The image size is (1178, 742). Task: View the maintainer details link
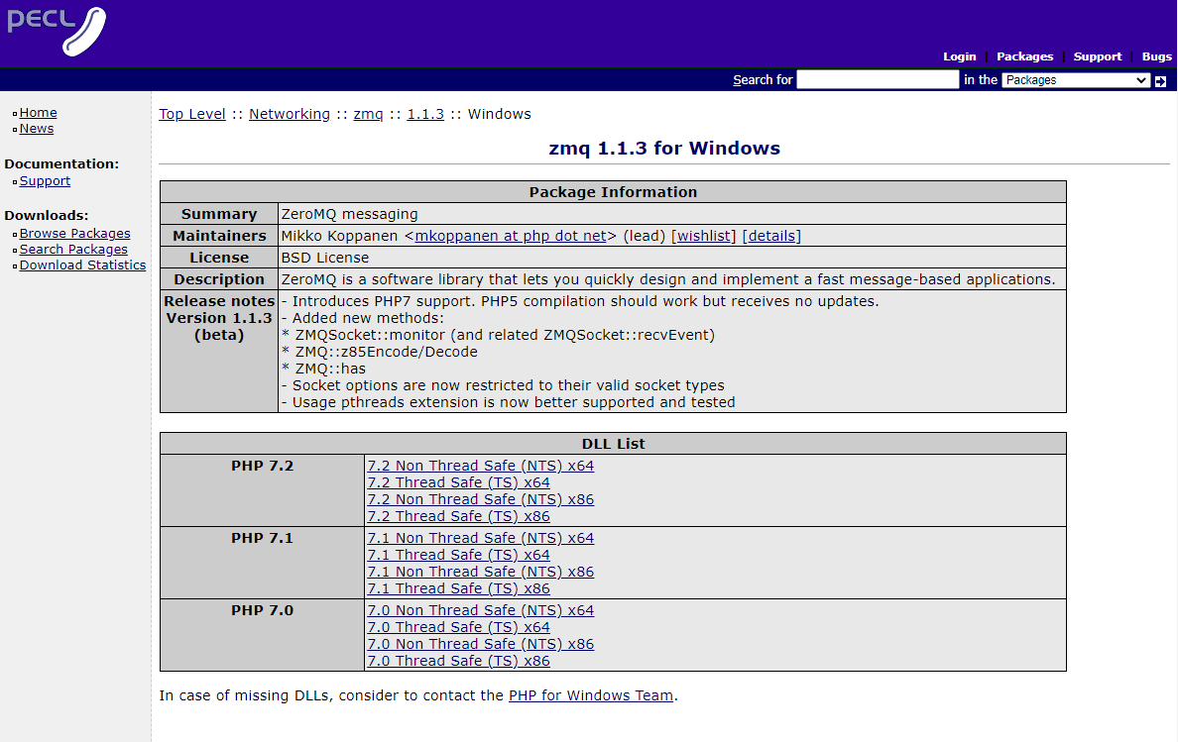771,236
